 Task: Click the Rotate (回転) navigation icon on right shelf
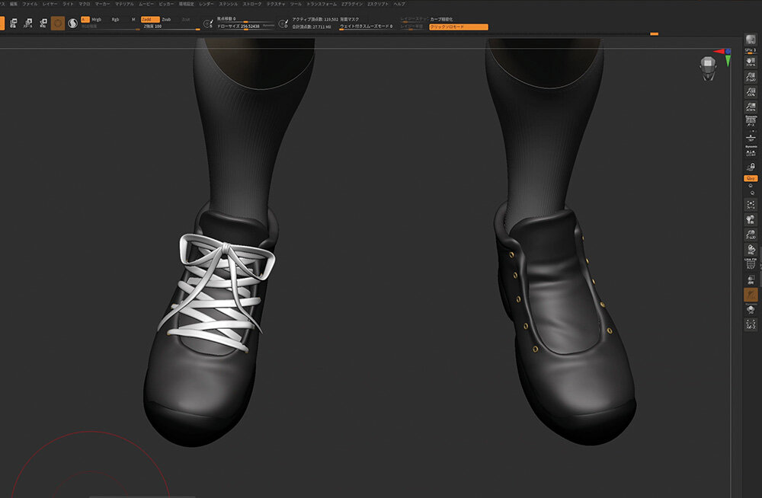pyautogui.click(x=751, y=249)
